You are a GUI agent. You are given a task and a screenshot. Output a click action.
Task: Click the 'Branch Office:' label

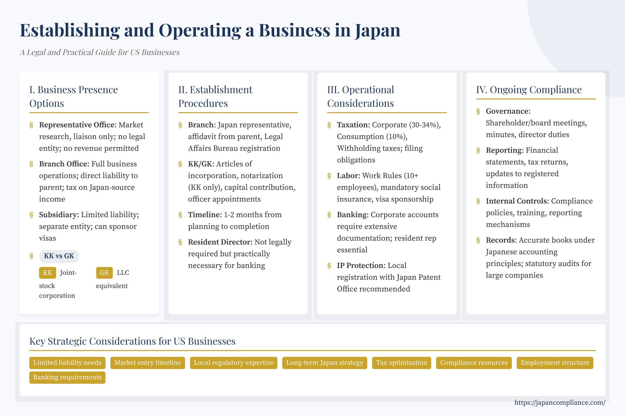click(64, 164)
